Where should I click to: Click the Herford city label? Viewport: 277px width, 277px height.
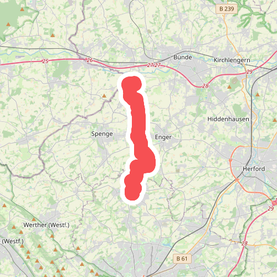click(x=254, y=168)
